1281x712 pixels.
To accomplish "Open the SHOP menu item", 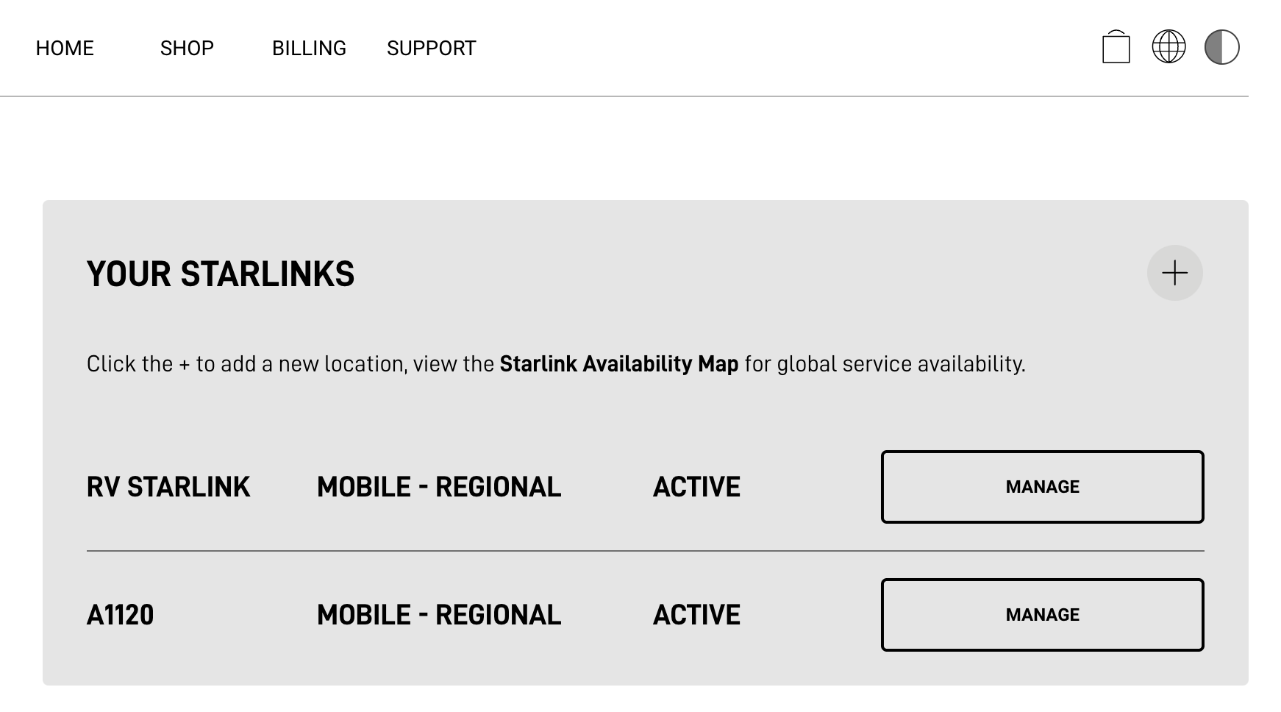I will coord(187,49).
